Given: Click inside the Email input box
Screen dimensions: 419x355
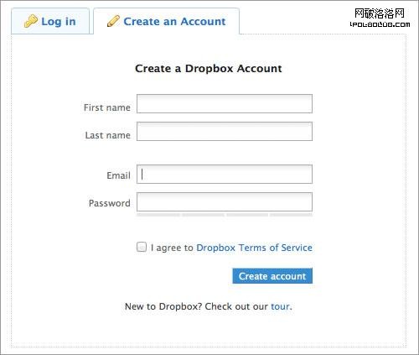Looking at the screenshot, I should [225, 175].
